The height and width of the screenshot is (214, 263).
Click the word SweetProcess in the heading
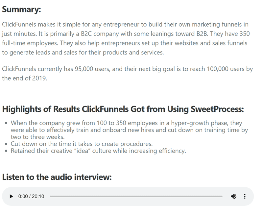point(217,109)
